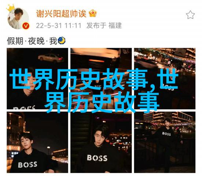Click the moon emoji in the post text

coord(62,41)
